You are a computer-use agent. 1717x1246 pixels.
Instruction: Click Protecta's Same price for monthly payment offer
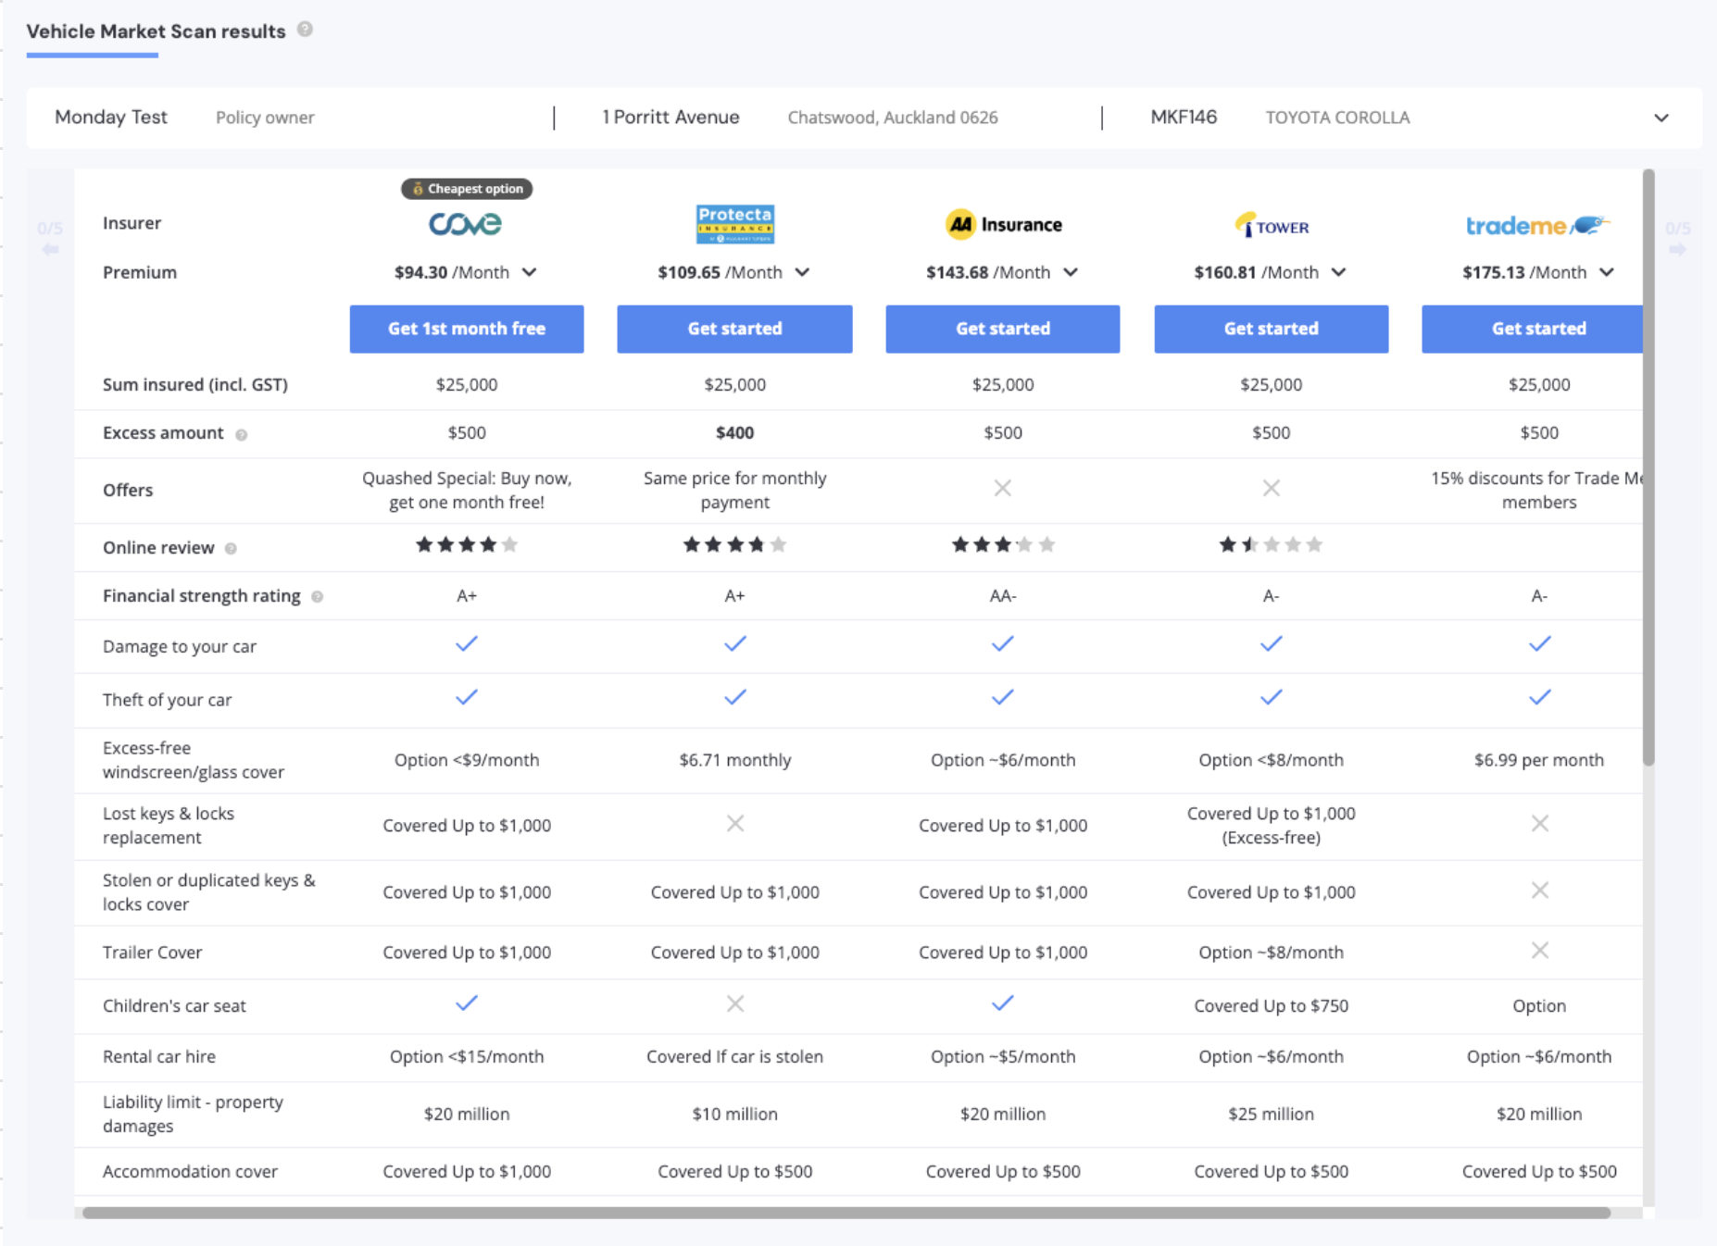pos(735,490)
